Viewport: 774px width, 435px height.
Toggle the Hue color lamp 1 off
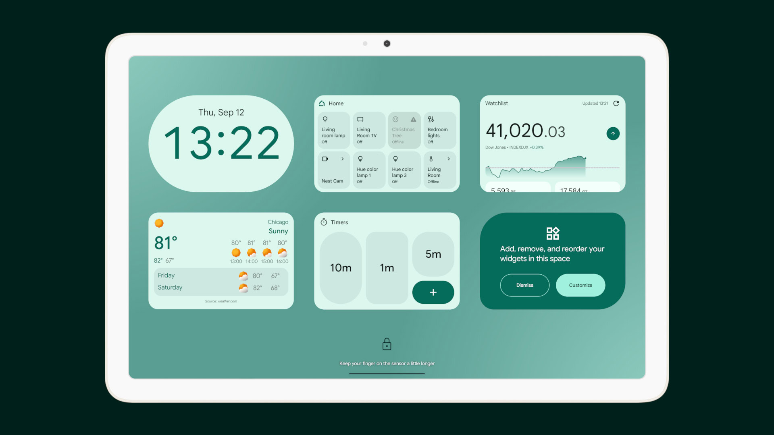point(368,170)
